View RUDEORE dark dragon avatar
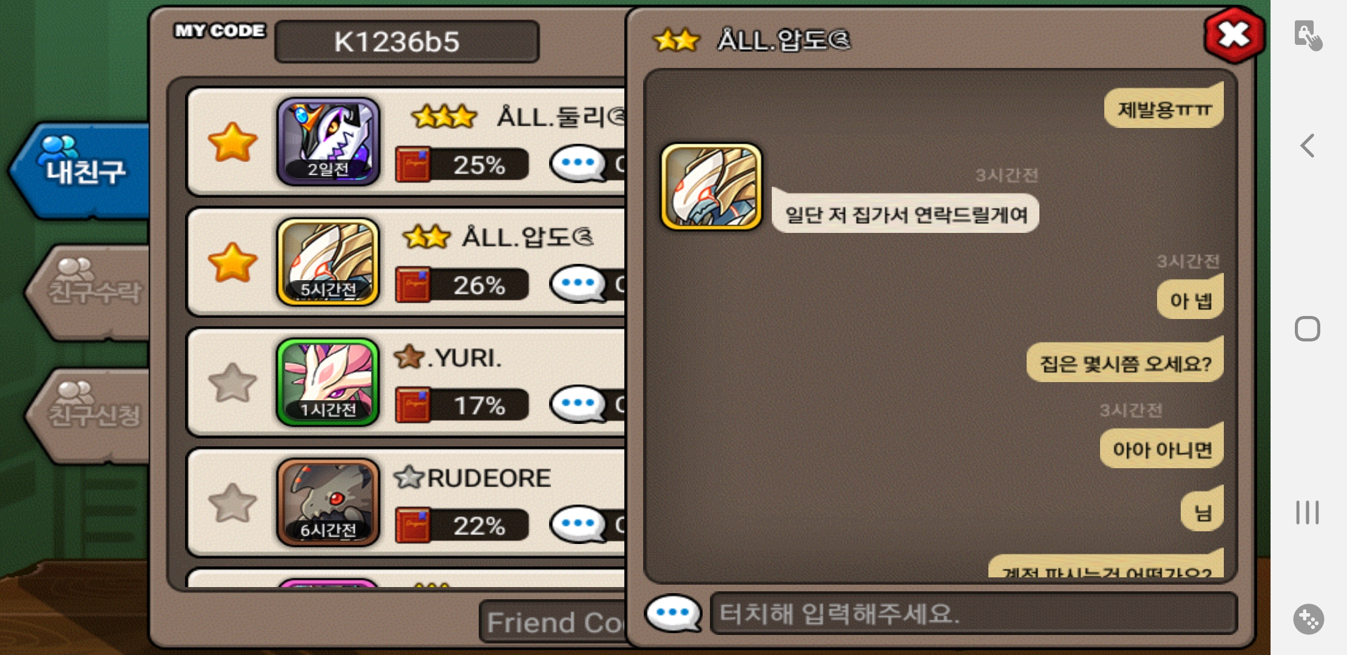Screen dimensions: 1347x655 (328, 502)
